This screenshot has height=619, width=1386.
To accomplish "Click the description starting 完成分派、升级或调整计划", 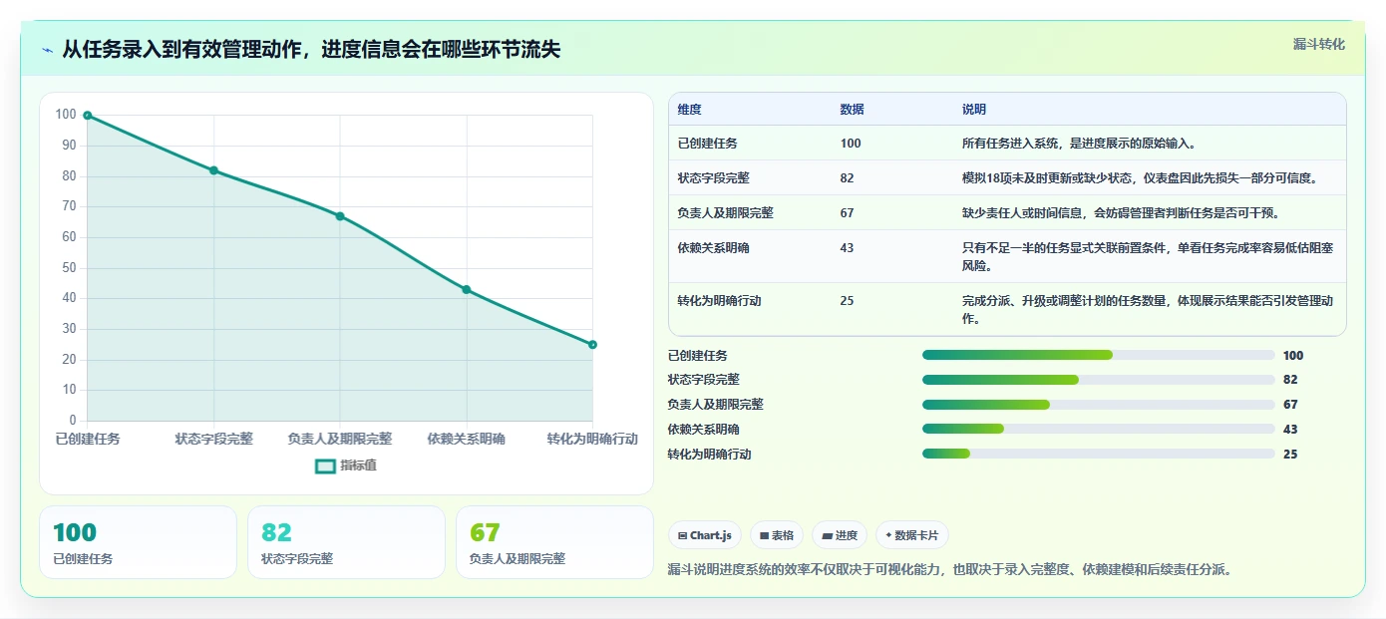I will 1148,310.
